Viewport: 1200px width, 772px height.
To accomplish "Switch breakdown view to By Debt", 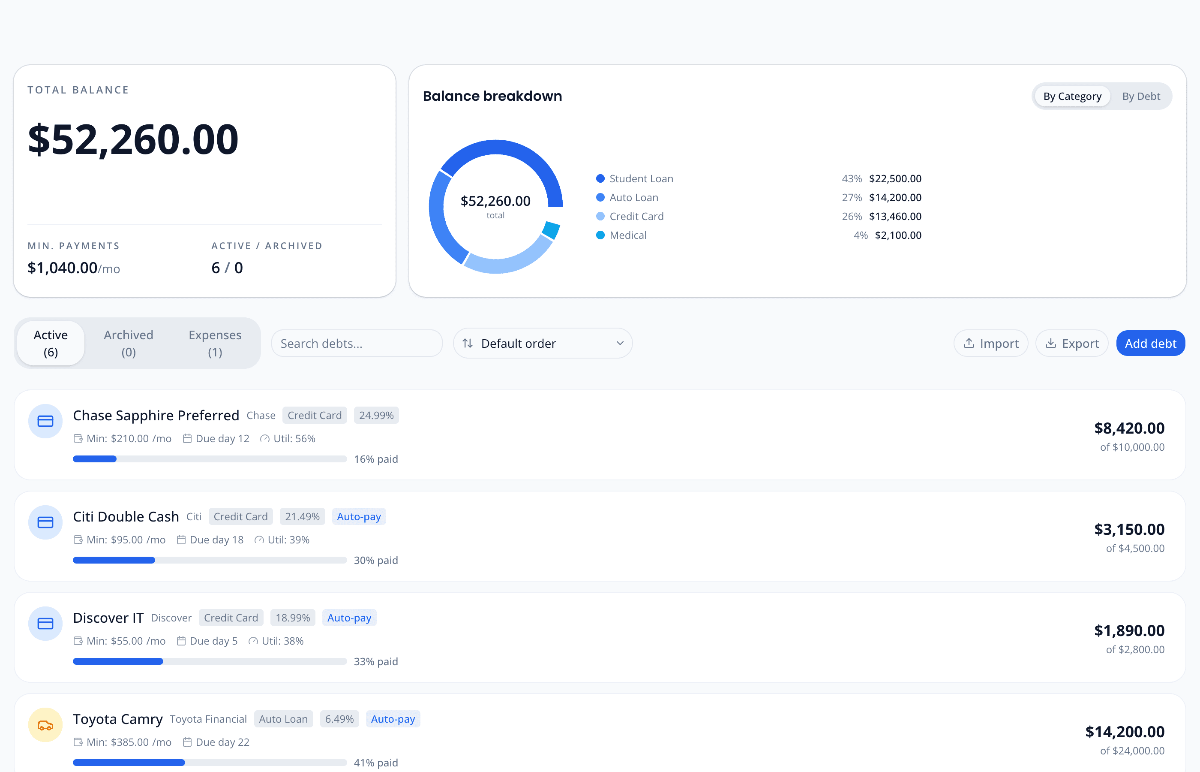I will click(x=1141, y=96).
